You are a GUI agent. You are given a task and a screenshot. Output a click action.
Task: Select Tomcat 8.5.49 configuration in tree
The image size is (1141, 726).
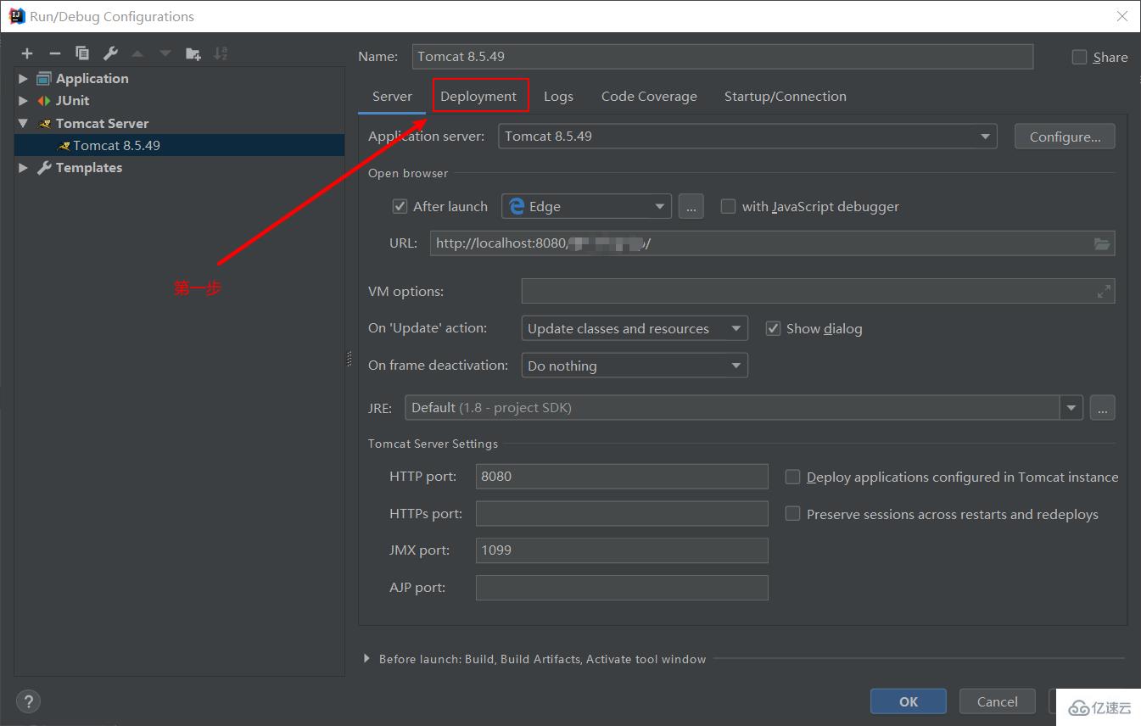pos(180,145)
